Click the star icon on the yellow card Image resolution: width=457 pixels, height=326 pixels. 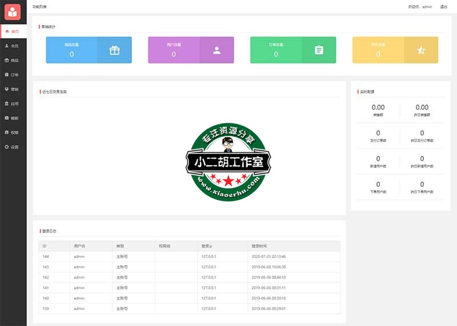point(421,50)
